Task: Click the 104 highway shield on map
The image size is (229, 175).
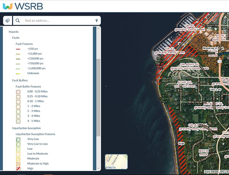Action: [220, 62]
